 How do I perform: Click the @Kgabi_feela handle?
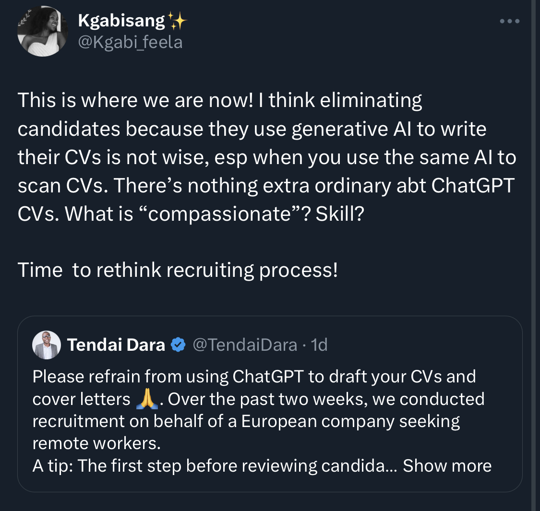tap(130, 42)
